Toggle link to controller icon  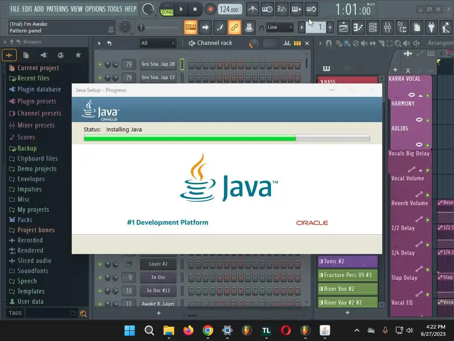[x=234, y=28]
